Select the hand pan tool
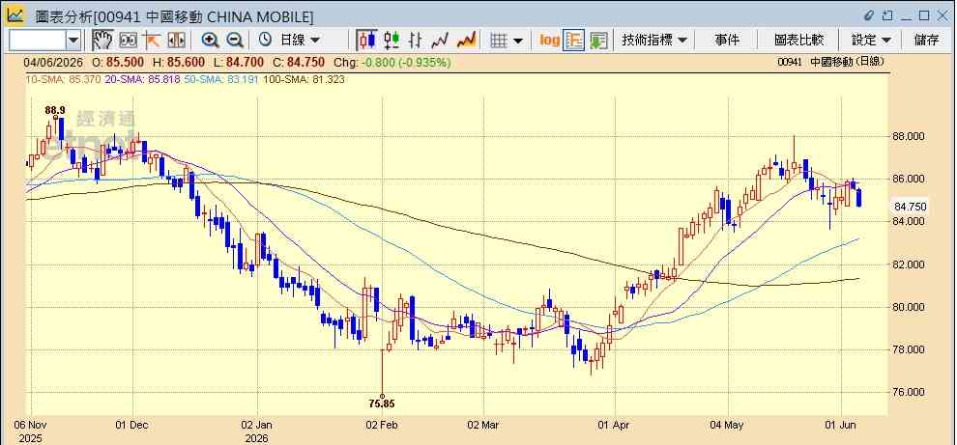This screenshot has height=445, width=957. point(102,41)
